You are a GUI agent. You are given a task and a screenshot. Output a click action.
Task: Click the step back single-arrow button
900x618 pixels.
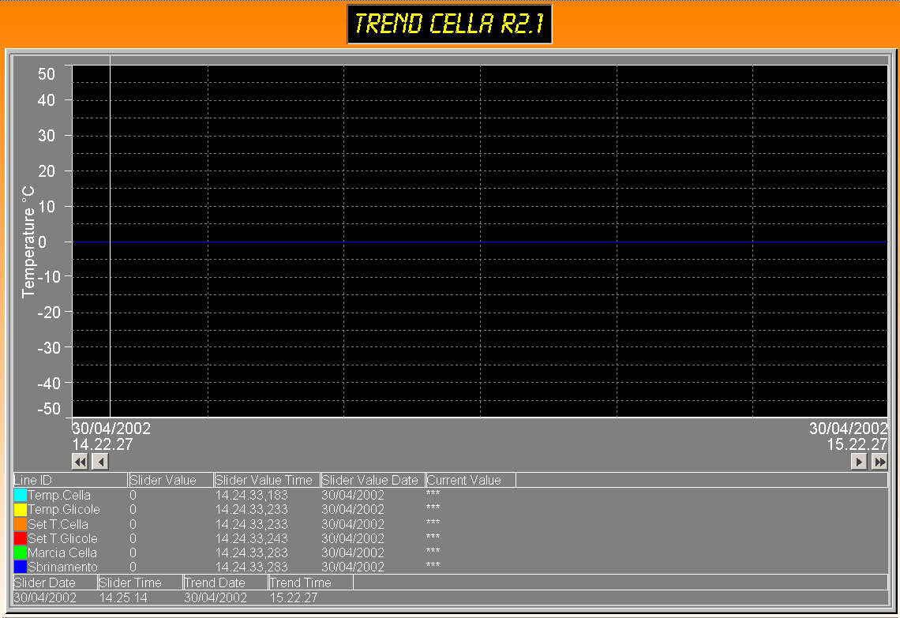(x=100, y=462)
